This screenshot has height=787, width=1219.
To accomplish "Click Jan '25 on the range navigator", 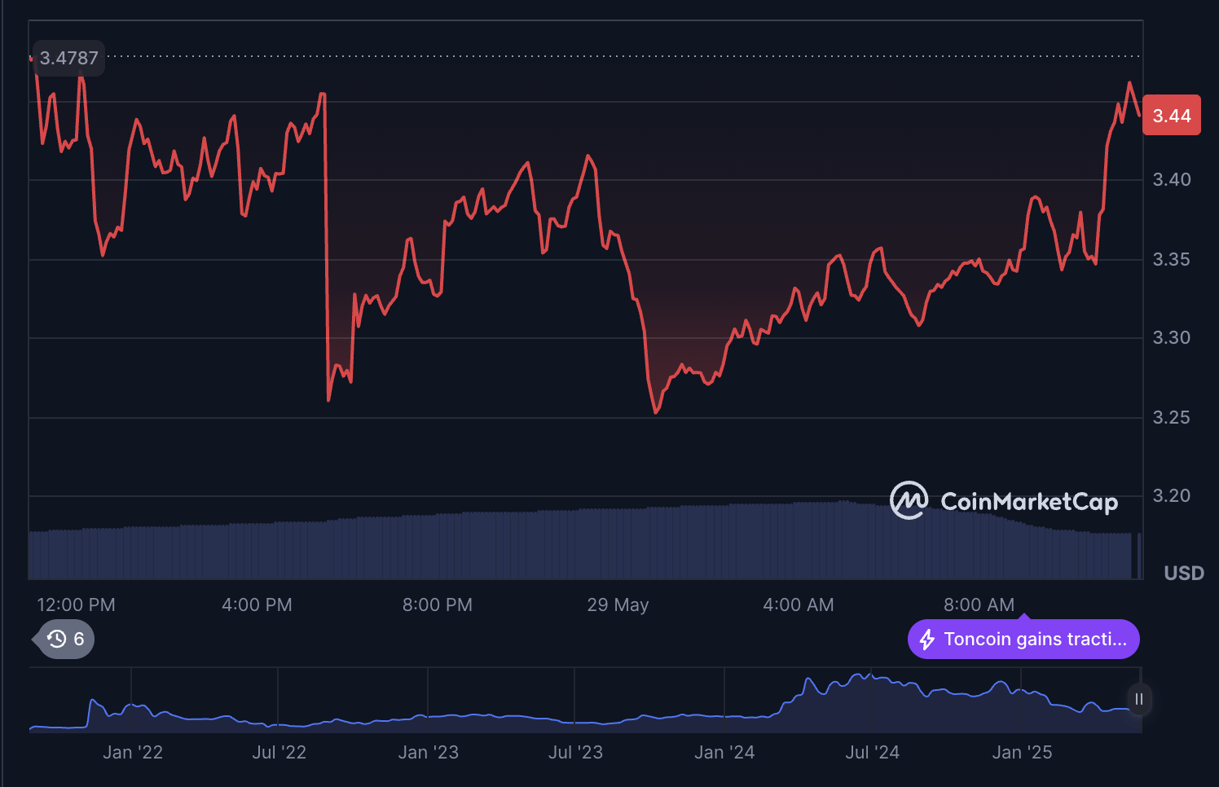I will coord(1022,752).
